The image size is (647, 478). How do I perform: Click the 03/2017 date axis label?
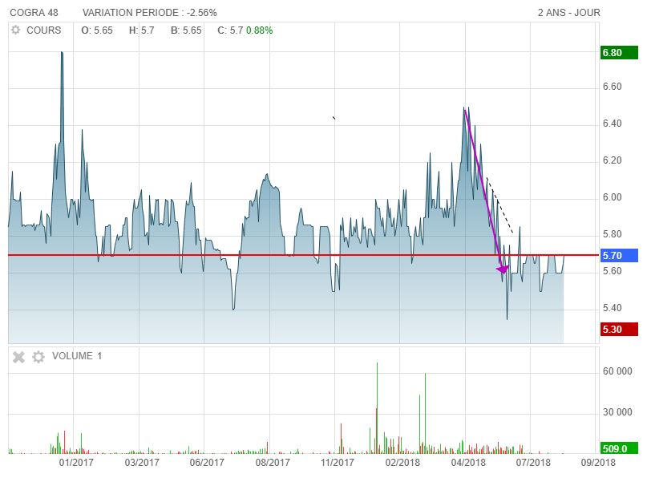[142, 462]
